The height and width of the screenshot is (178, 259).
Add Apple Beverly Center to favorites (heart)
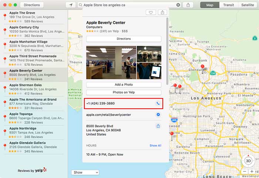pos(151,12)
